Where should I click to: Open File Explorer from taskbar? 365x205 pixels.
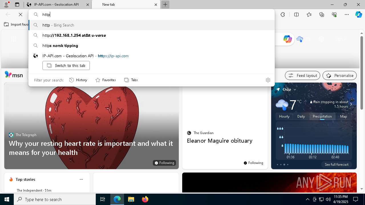[x=131, y=199]
